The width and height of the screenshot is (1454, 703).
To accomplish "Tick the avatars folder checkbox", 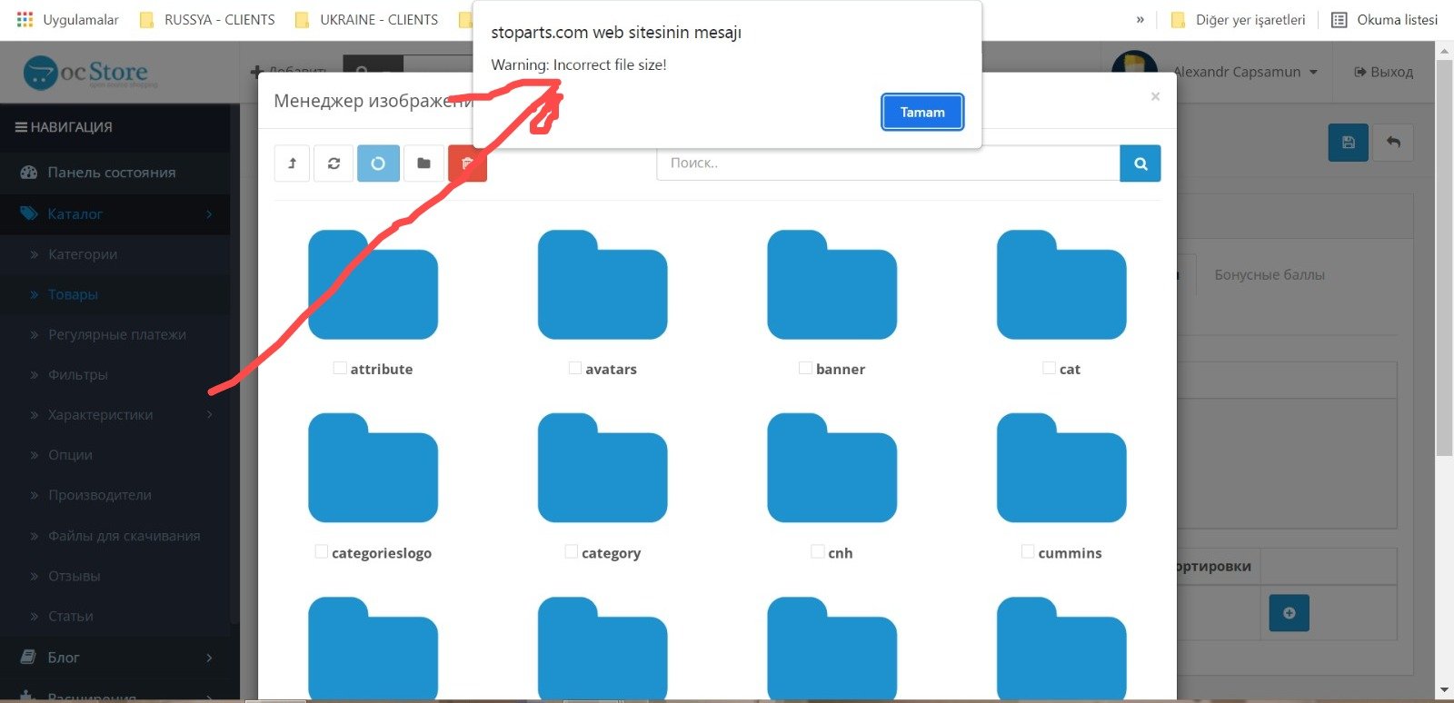I will pos(575,368).
